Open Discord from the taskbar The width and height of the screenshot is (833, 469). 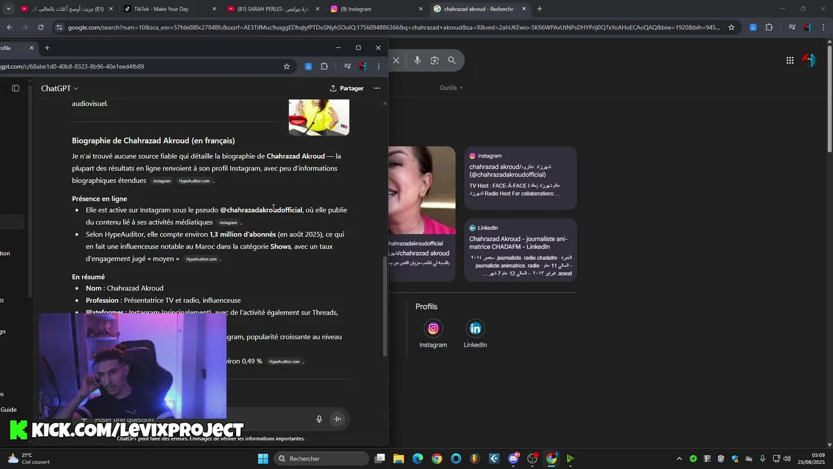point(513,459)
